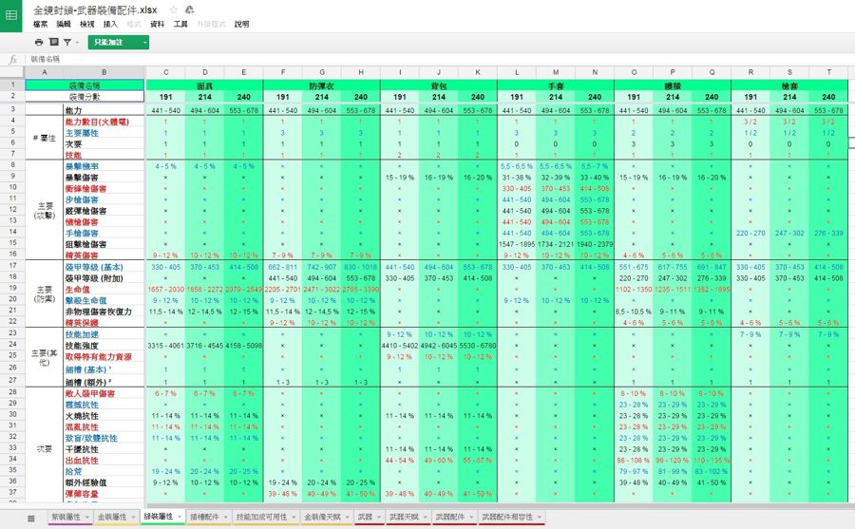Select the 能力數目(火體電) cell

coord(104,122)
